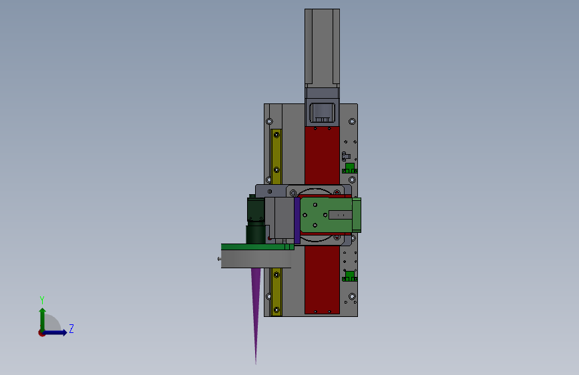The image size is (579, 375).
Task: Select the indigo vertical strip on carriage
Action: click(x=297, y=221)
